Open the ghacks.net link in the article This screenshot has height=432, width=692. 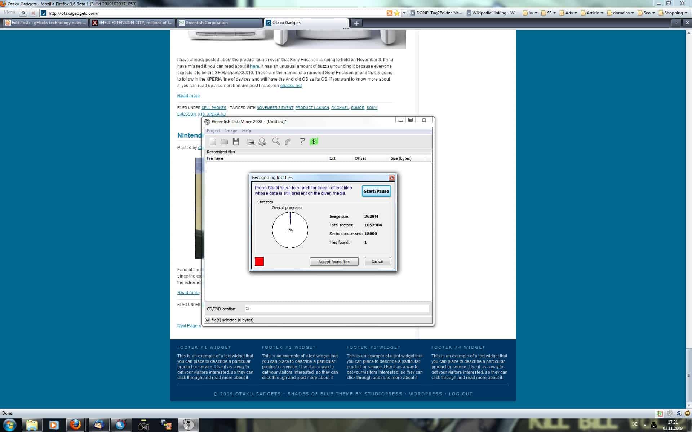coord(291,86)
